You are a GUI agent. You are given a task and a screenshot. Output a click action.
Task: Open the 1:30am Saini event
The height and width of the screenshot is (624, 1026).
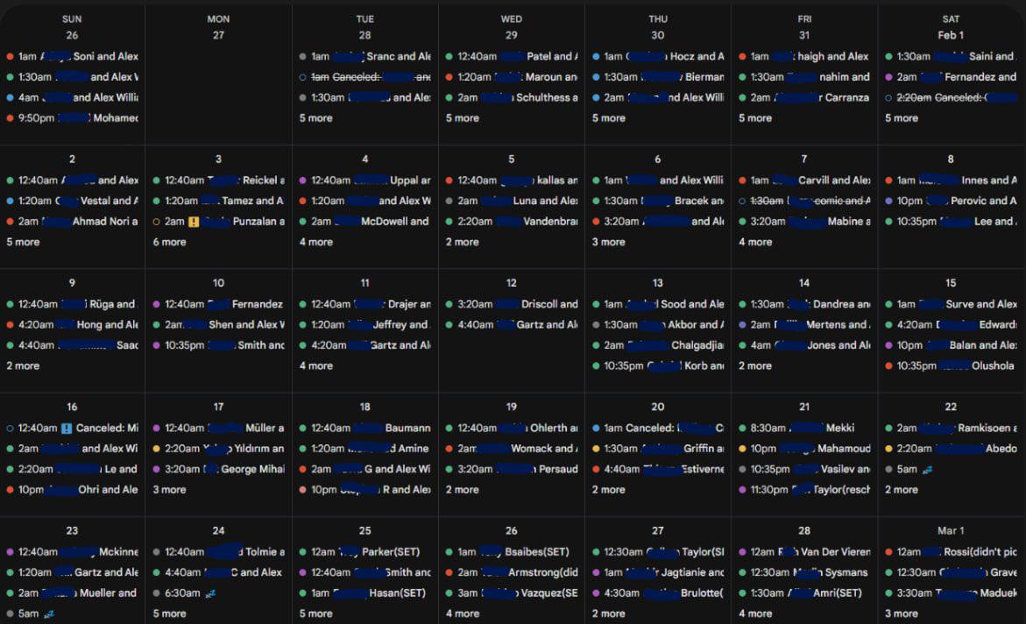click(952, 56)
